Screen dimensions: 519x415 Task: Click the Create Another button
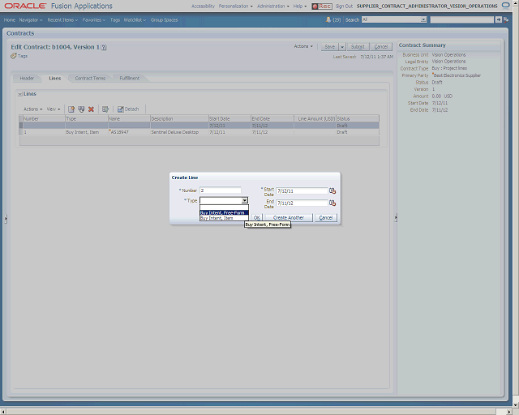click(289, 218)
